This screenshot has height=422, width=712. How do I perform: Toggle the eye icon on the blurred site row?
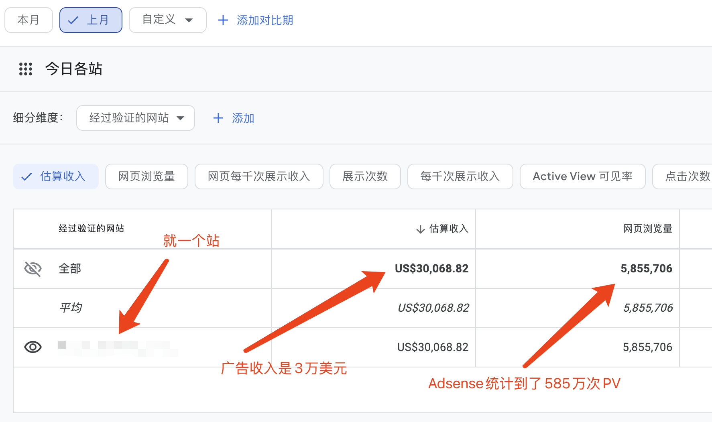[x=33, y=347]
